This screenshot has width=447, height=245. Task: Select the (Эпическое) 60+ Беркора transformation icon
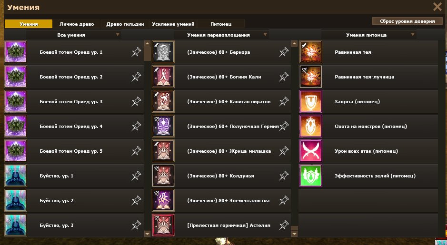coord(163,52)
